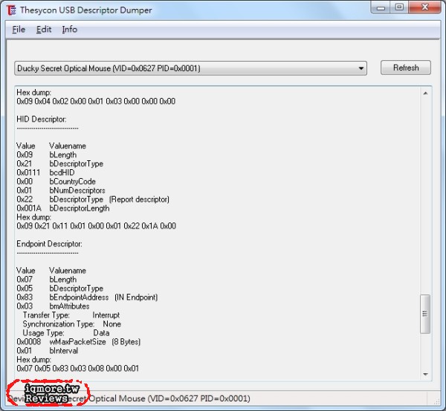Click the '0x001A bDescriptorLength' line
The width and height of the screenshot is (446, 411).
(x=63, y=208)
